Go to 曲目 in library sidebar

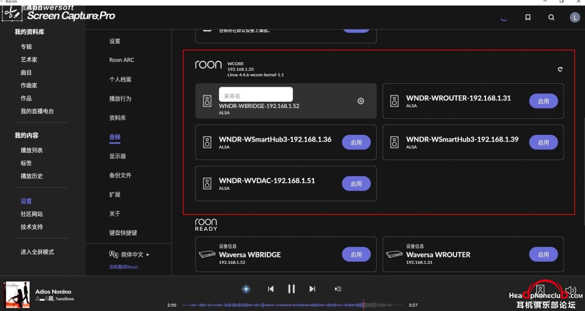pyautogui.click(x=26, y=73)
